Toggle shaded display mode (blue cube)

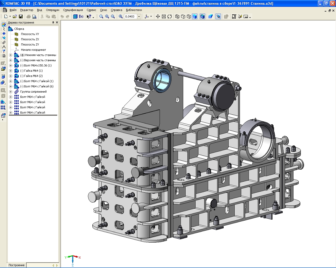click(195, 16)
